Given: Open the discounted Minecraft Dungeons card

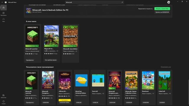Looking at the screenshot, I should pos(65,87).
